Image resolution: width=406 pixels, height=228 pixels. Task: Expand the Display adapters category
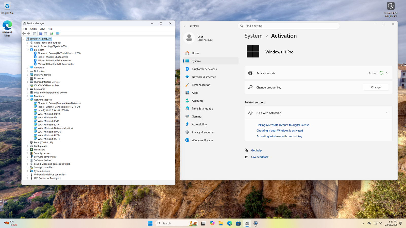click(x=28, y=75)
